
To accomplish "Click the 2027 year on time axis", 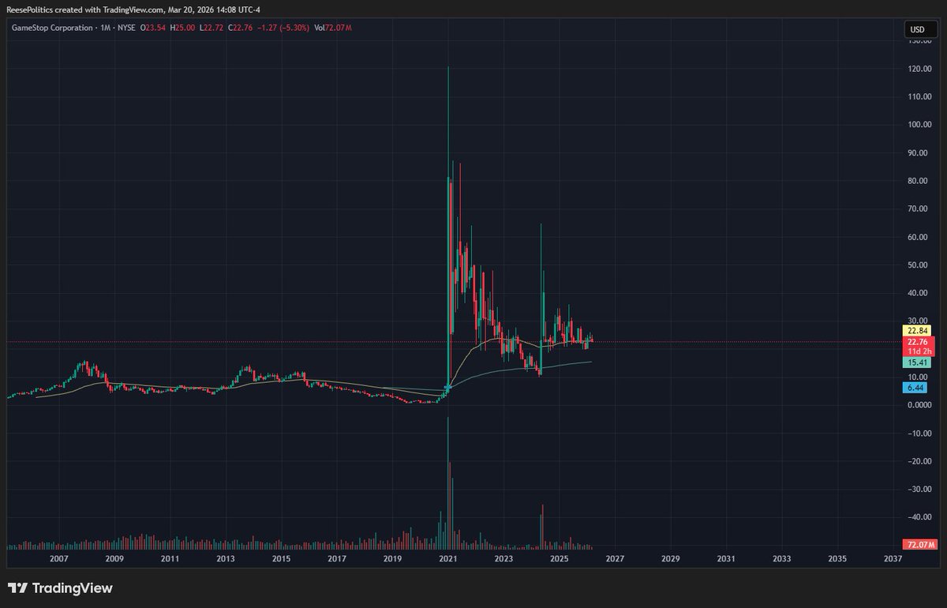I will pyautogui.click(x=615, y=559).
